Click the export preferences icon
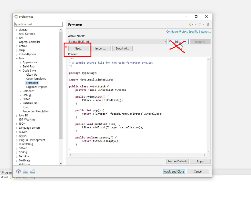 32,171
